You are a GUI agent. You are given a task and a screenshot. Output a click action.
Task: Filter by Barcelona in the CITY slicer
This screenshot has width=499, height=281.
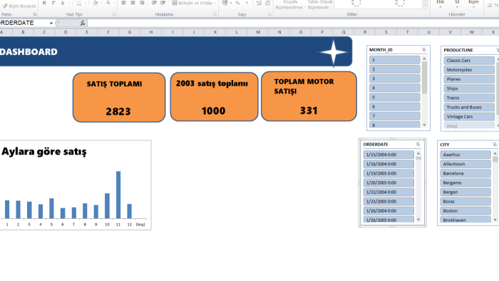pyautogui.click(x=465, y=173)
